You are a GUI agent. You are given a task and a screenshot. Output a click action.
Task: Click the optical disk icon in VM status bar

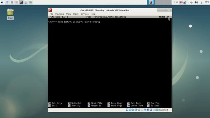[130, 110]
